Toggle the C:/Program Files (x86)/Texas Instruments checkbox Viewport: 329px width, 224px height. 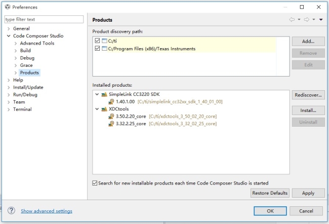[x=97, y=49]
